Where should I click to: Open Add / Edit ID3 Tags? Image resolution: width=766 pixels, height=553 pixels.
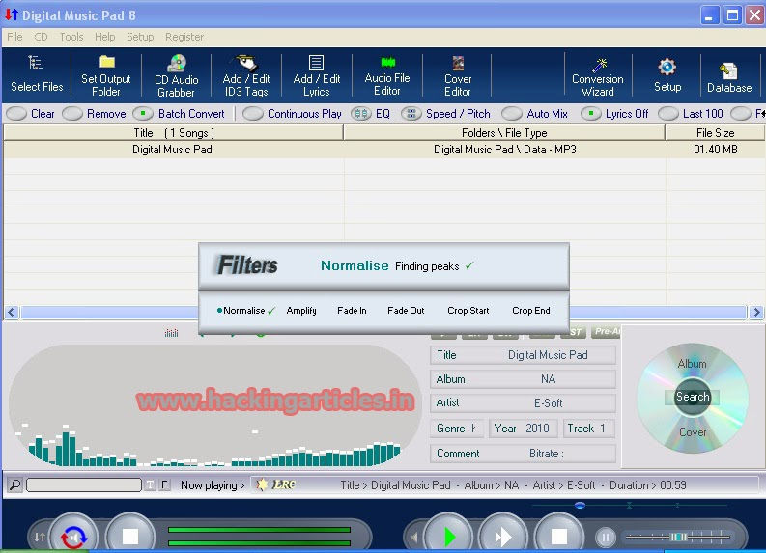pos(246,75)
